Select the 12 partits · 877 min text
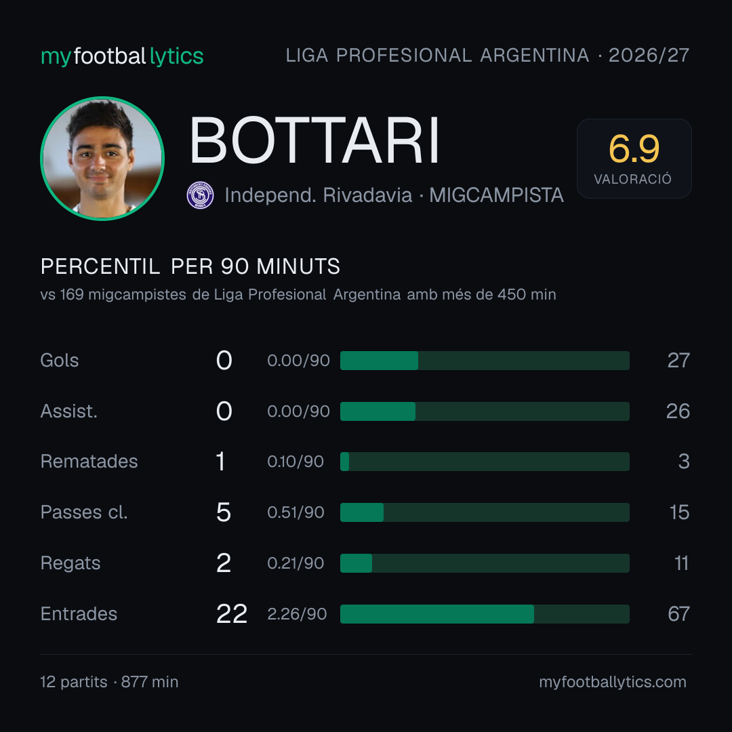This screenshot has width=732, height=732. tap(109, 682)
